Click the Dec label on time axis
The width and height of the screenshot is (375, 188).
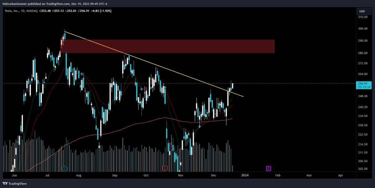pyautogui.click(x=213, y=176)
